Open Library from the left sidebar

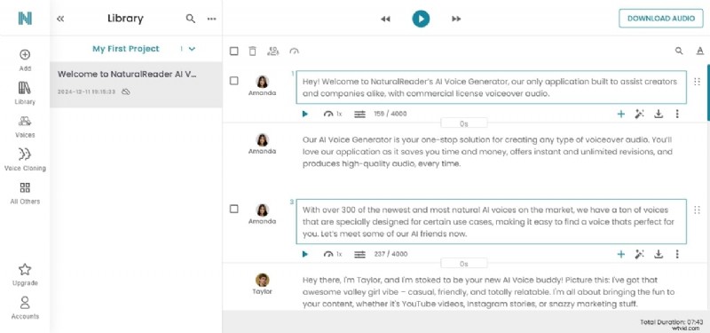25,93
